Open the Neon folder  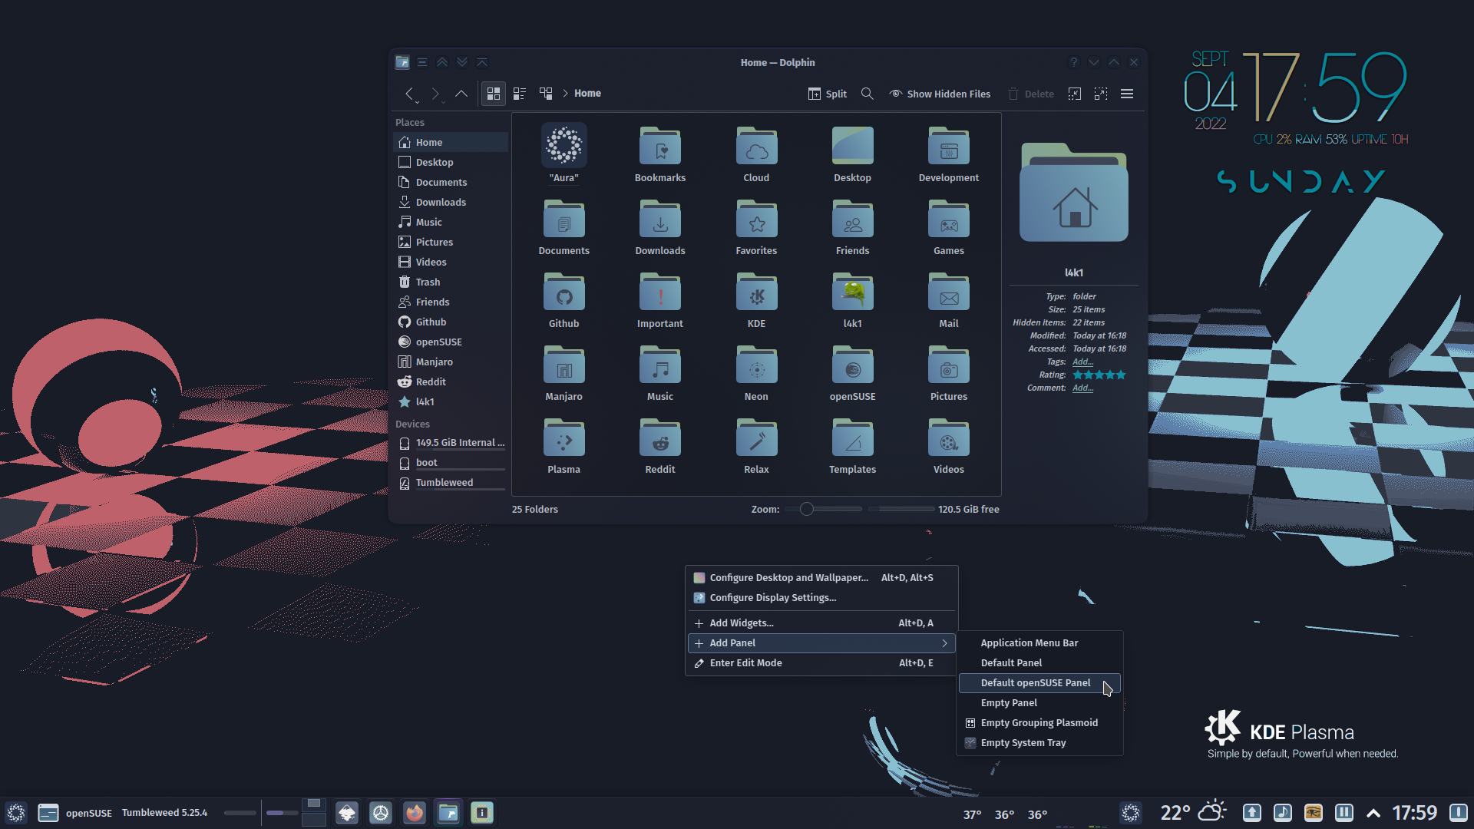pyautogui.click(x=756, y=373)
